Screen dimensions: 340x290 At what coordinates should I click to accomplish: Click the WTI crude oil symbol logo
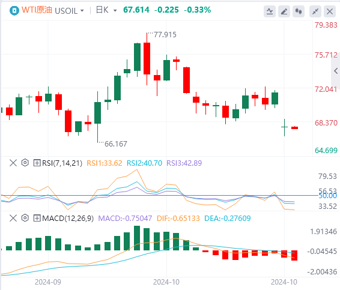click(14, 10)
